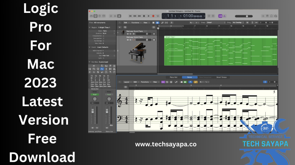Show Automation via the curve icon
This screenshot has width=295, height=165.
(x=162, y=23)
